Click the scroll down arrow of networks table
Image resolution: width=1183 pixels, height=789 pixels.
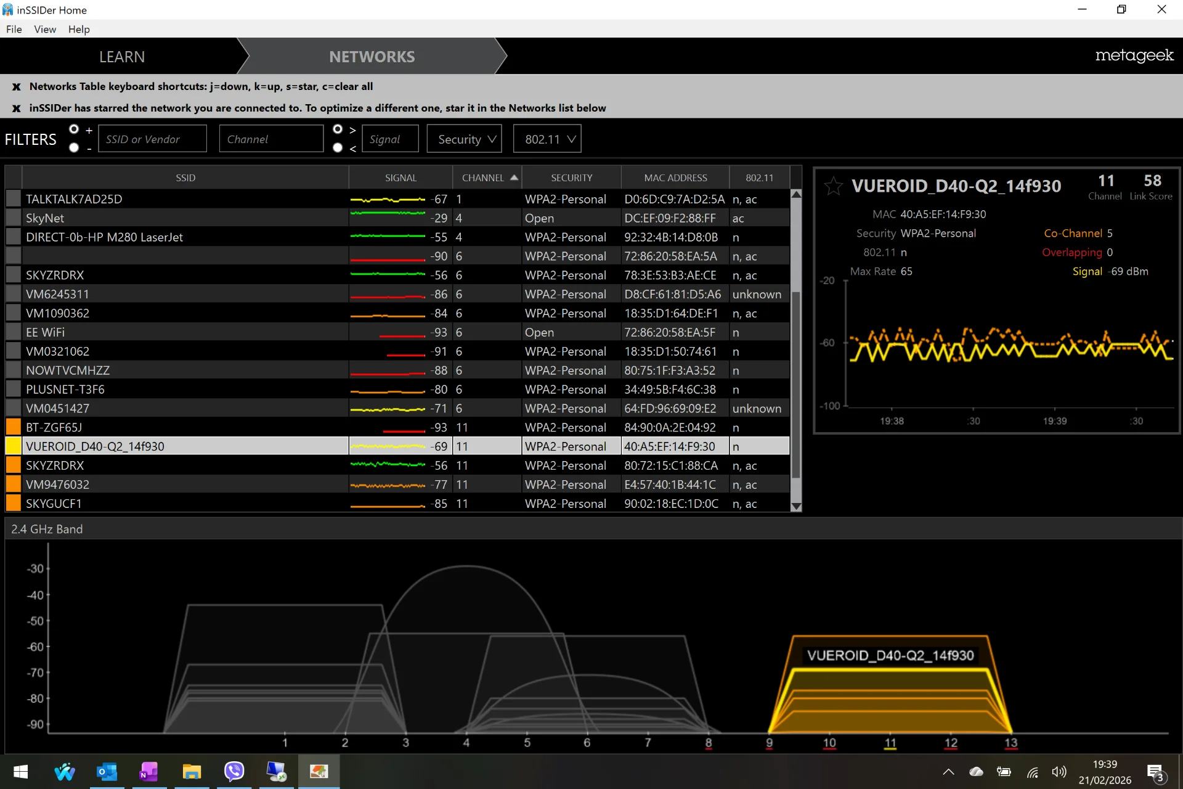[796, 507]
